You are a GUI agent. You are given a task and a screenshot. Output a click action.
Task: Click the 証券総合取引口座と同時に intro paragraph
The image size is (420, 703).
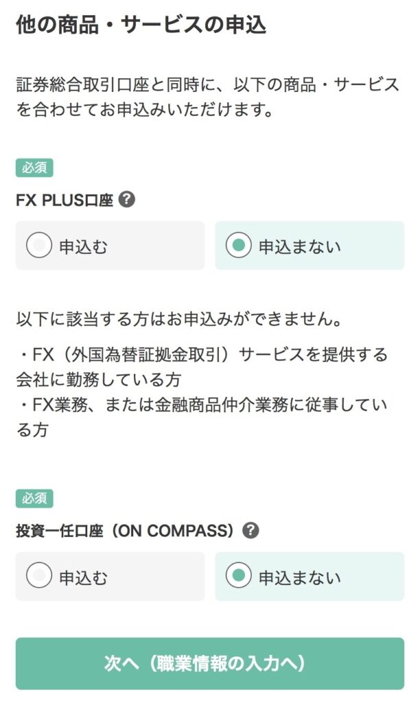(x=207, y=97)
